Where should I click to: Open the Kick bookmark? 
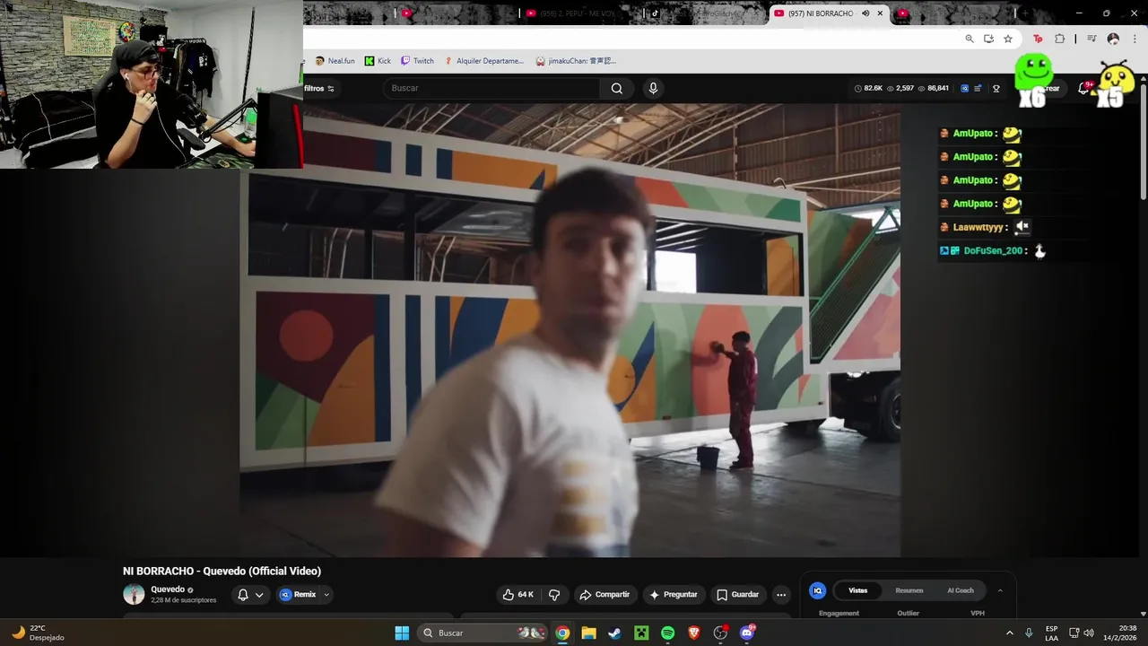tap(378, 61)
